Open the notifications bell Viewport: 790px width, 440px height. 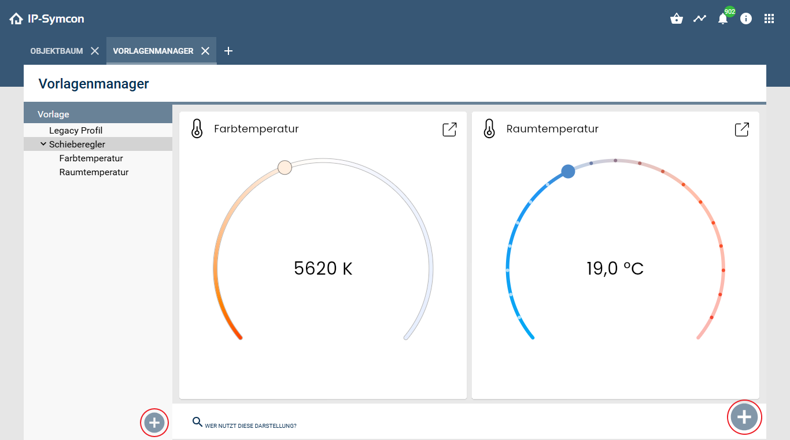tap(723, 19)
